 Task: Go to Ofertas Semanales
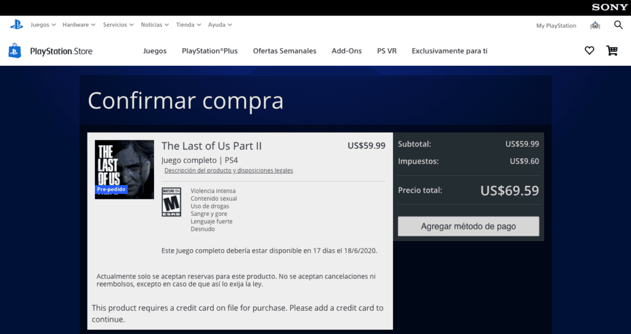tap(285, 51)
